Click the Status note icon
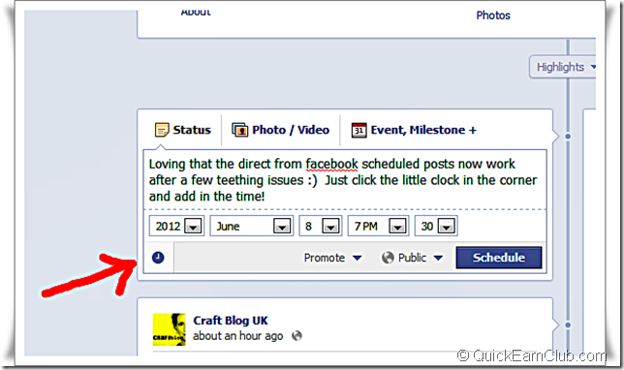Image resolution: width=624 pixels, height=370 pixels. 162,130
